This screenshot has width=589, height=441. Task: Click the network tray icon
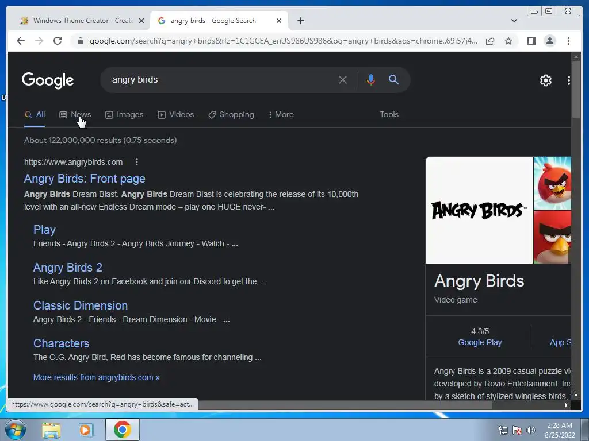tap(503, 430)
